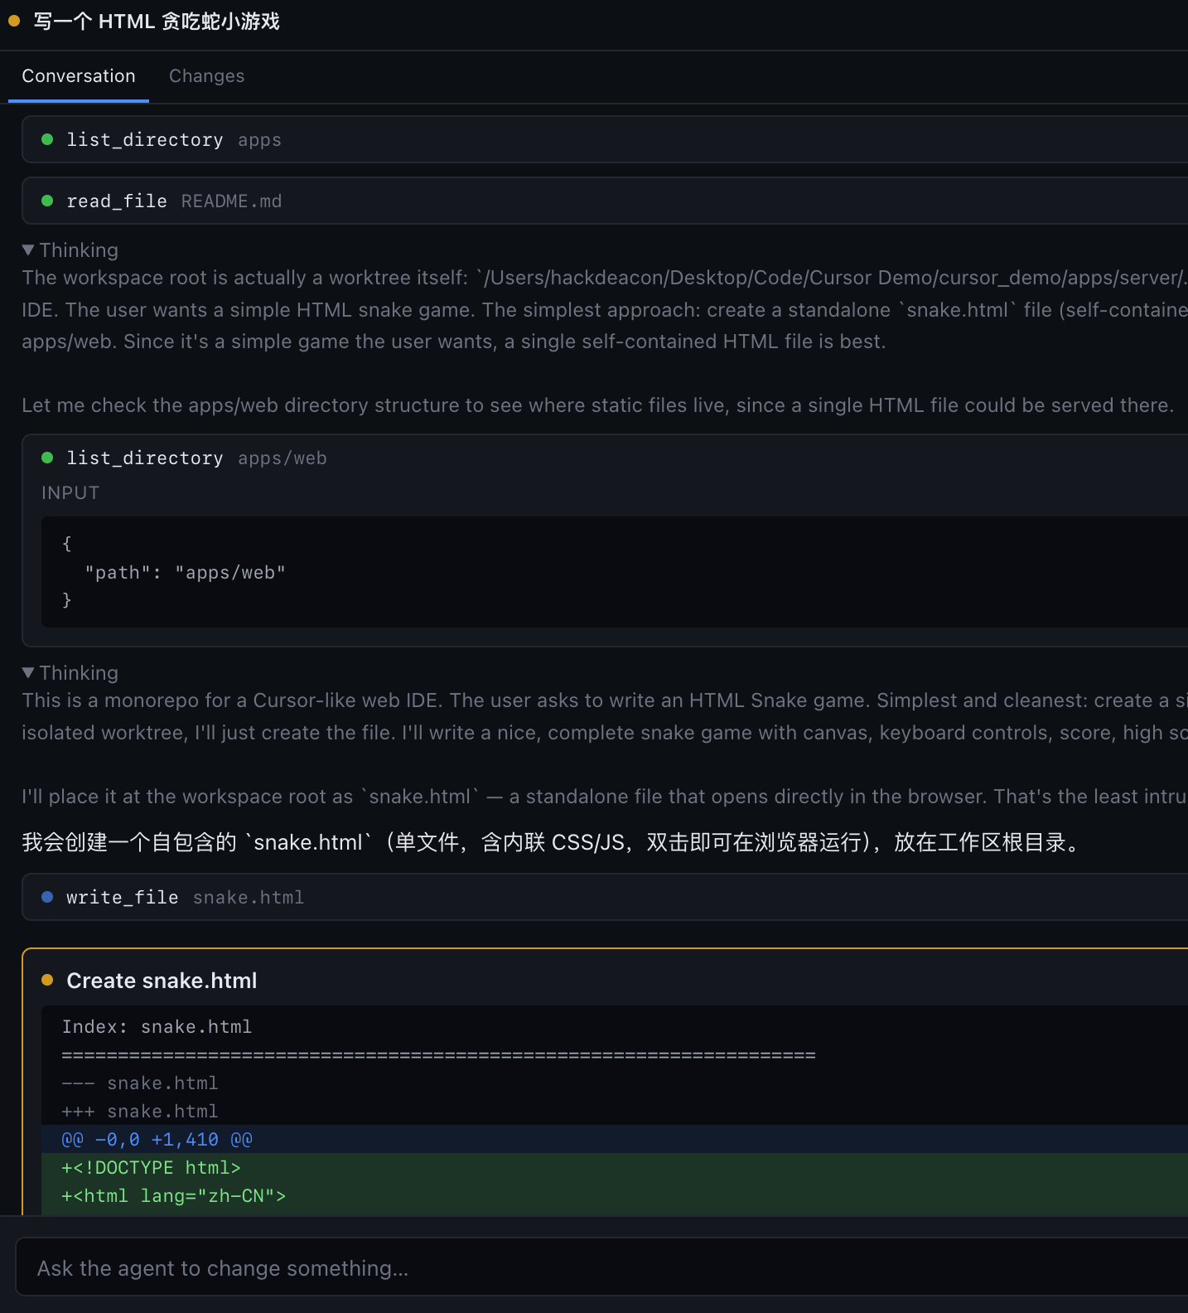Image resolution: width=1188 pixels, height=1313 pixels.
Task: Click the Index: snake.html diff line
Action: tap(157, 1026)
